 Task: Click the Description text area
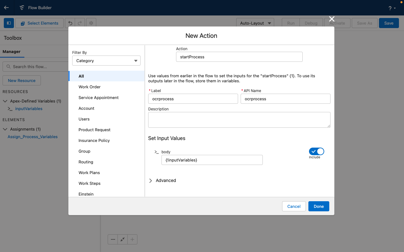pos(239,120)
